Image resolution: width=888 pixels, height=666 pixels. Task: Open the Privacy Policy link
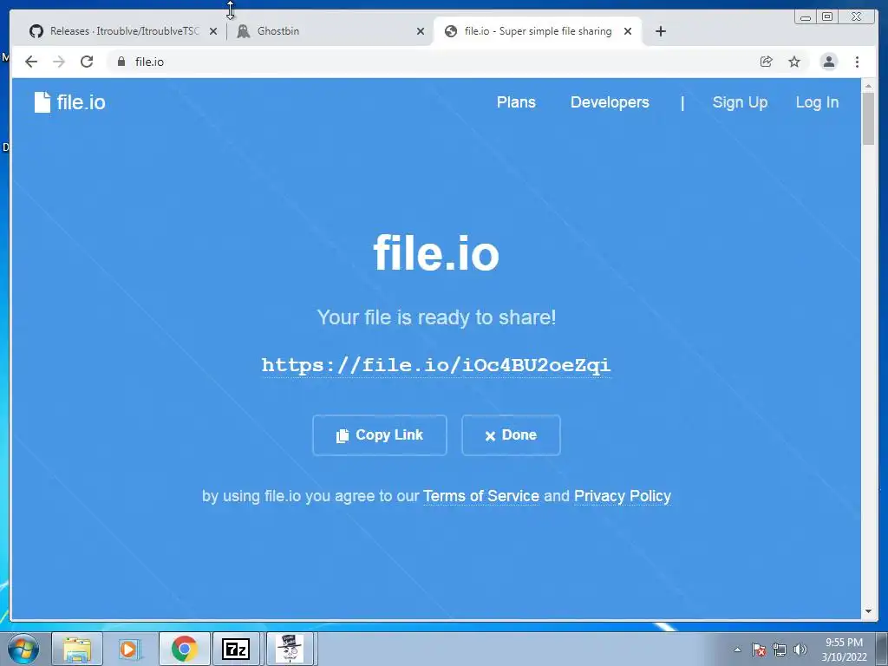click(x=623, y=496)
